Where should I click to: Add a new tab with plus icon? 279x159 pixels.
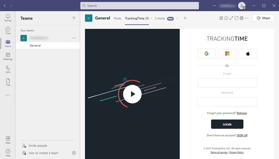(x=185, y=18)
